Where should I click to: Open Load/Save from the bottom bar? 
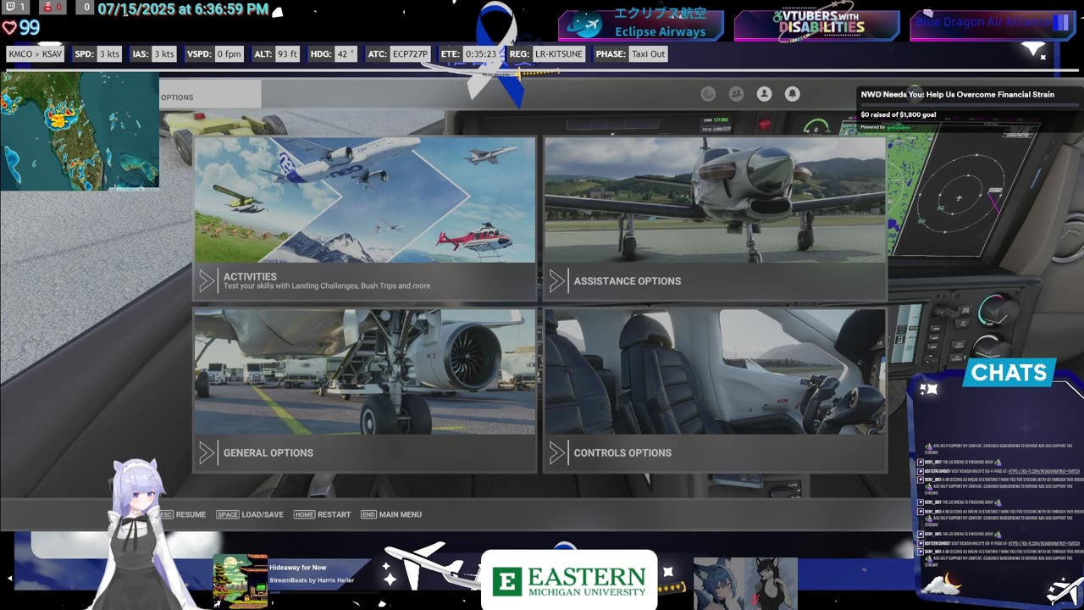point(250,514)
